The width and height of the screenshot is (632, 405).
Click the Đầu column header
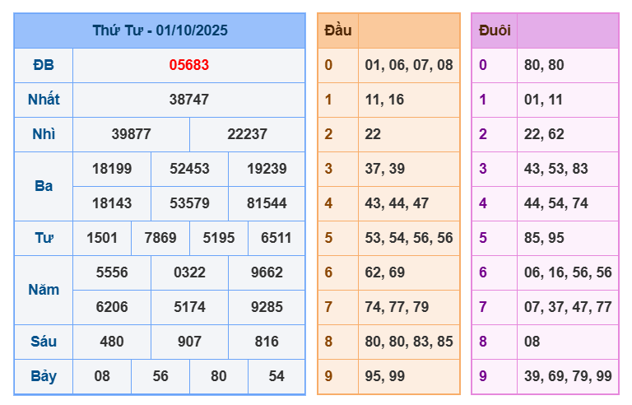point(337,30)
